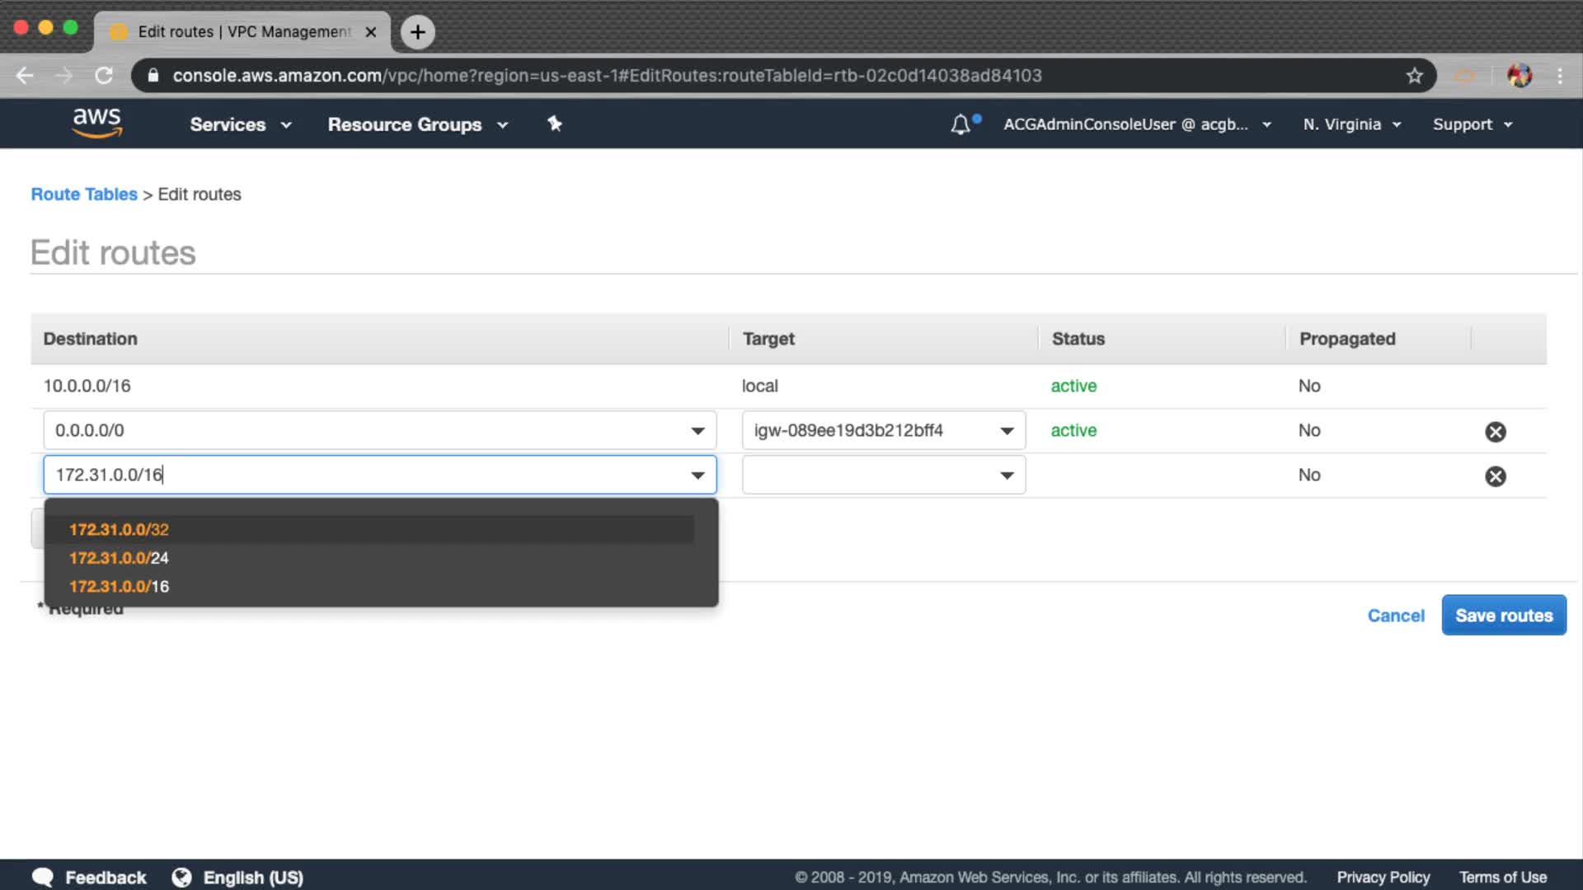
Task: Open the notifications bell icon
Action: coord(961,124)
